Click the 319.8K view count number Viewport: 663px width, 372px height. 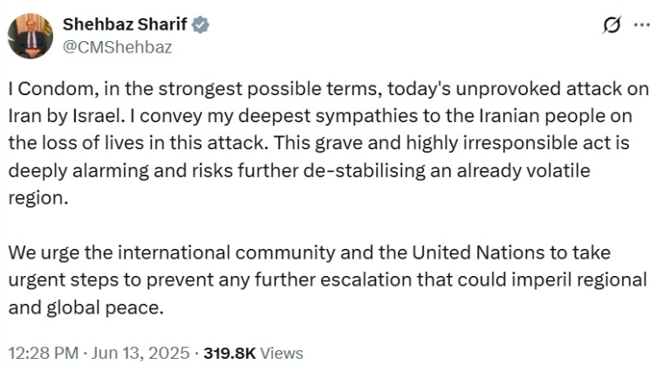click(x=229, y=354)
